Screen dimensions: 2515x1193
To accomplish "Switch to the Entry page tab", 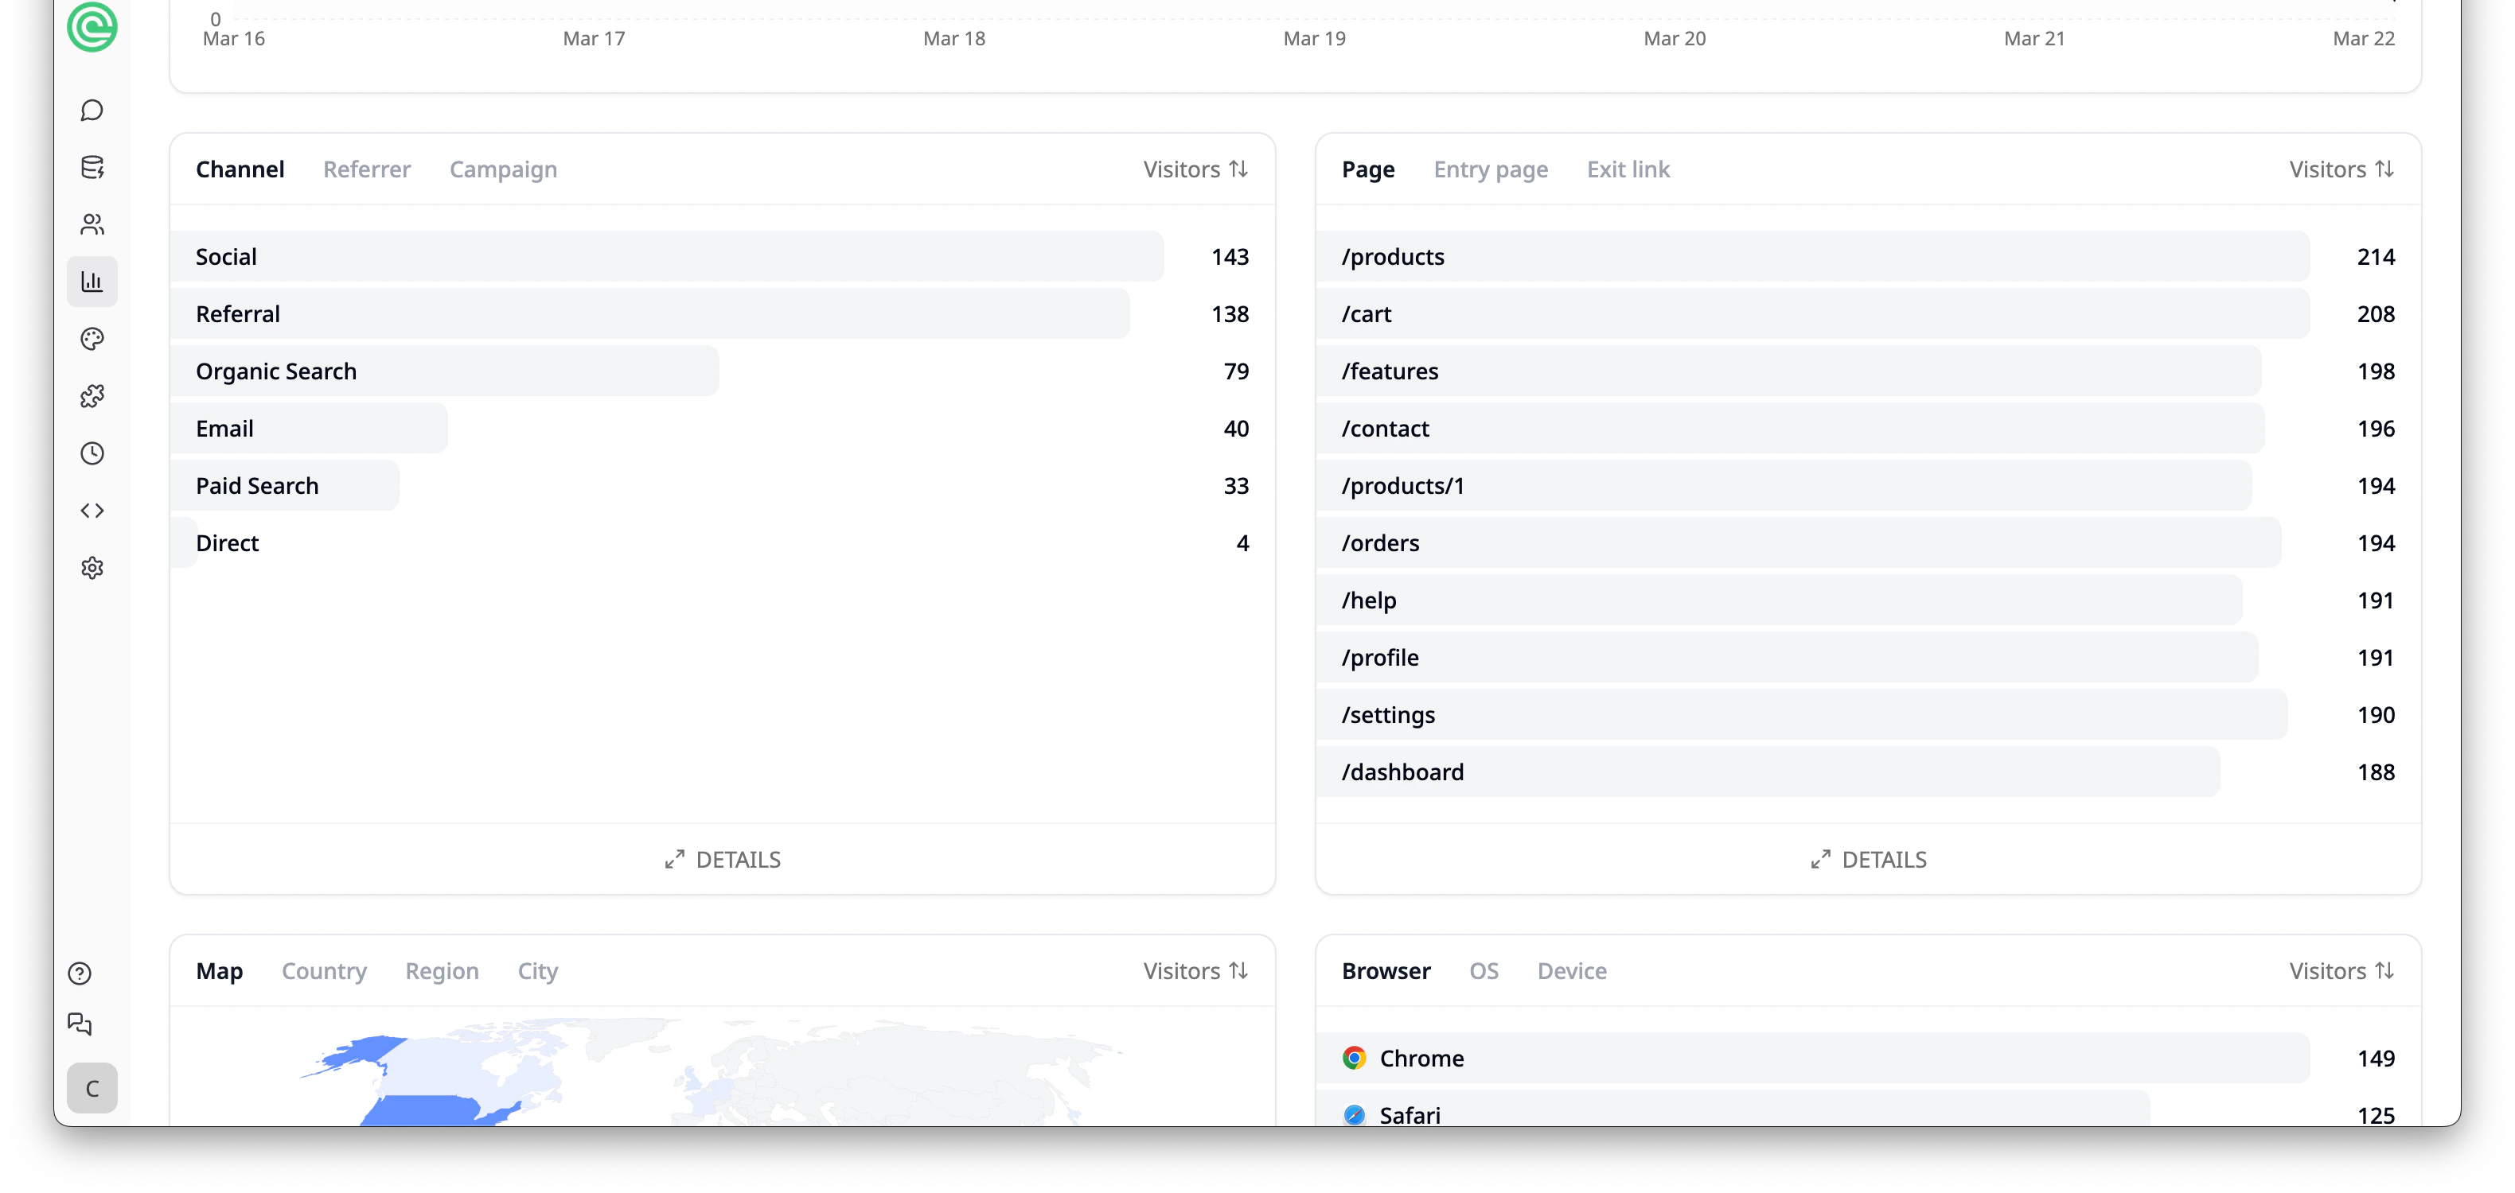I will tap(1491, 169).
